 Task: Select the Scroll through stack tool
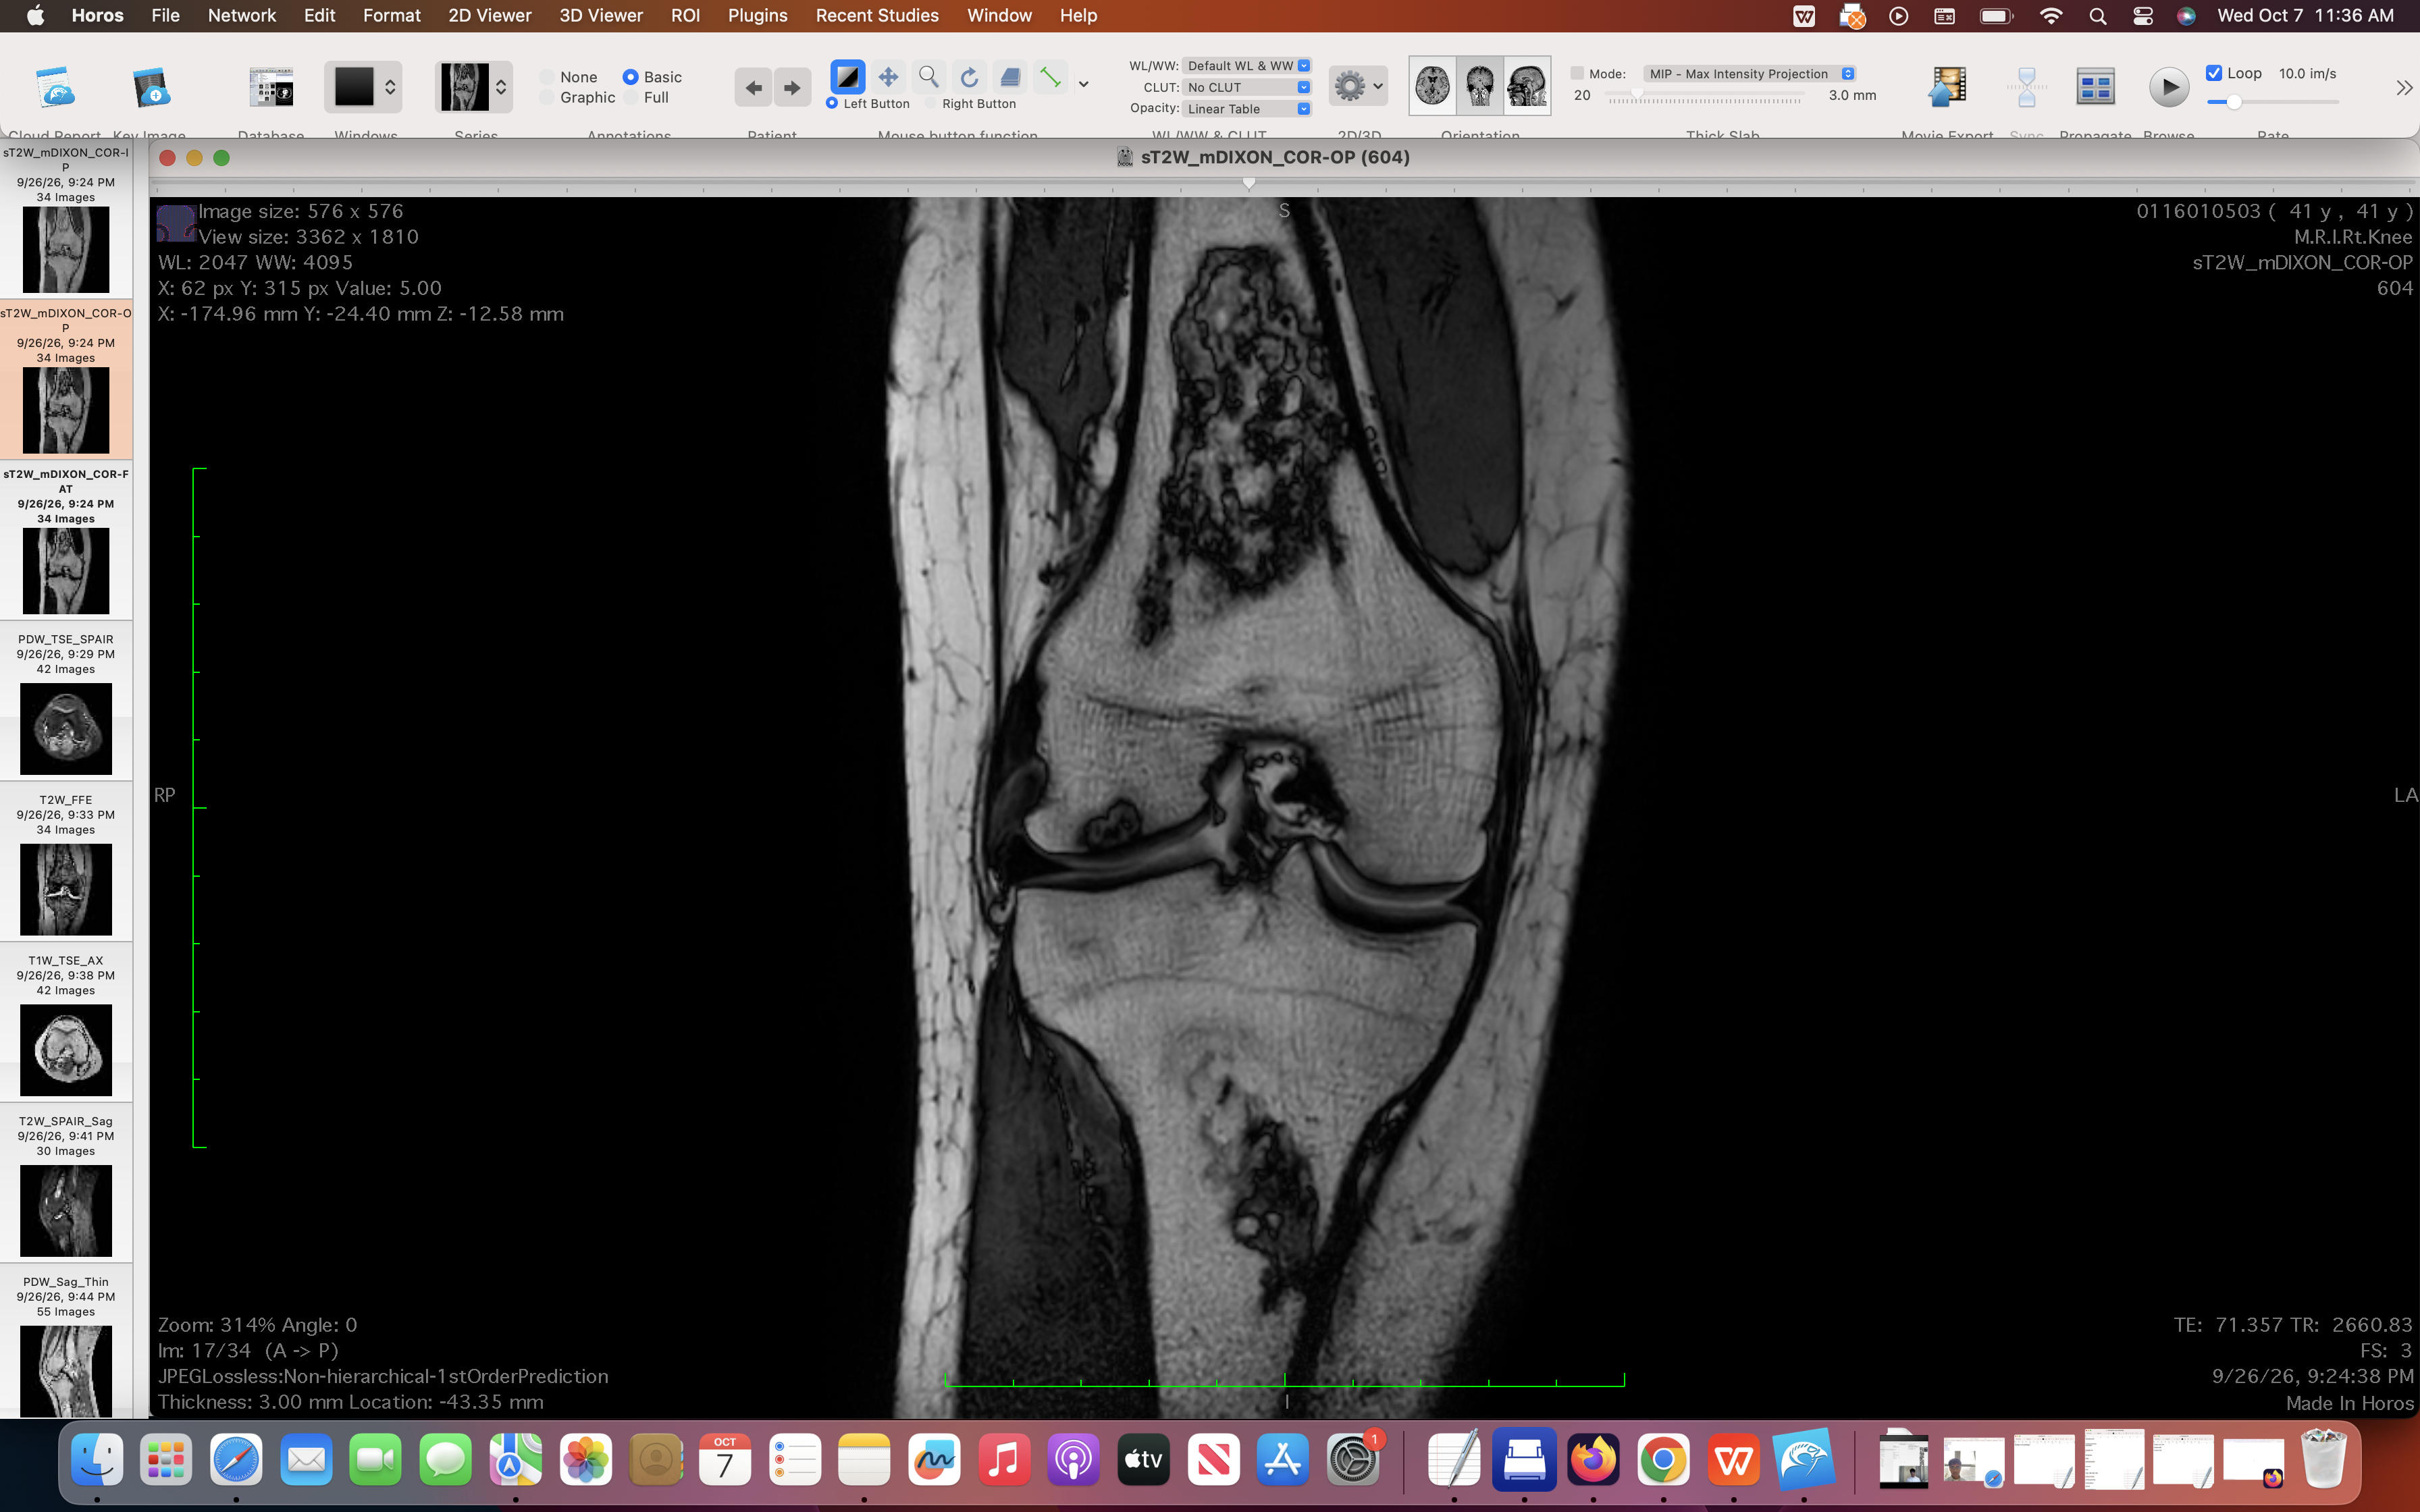coord(1011,77)
